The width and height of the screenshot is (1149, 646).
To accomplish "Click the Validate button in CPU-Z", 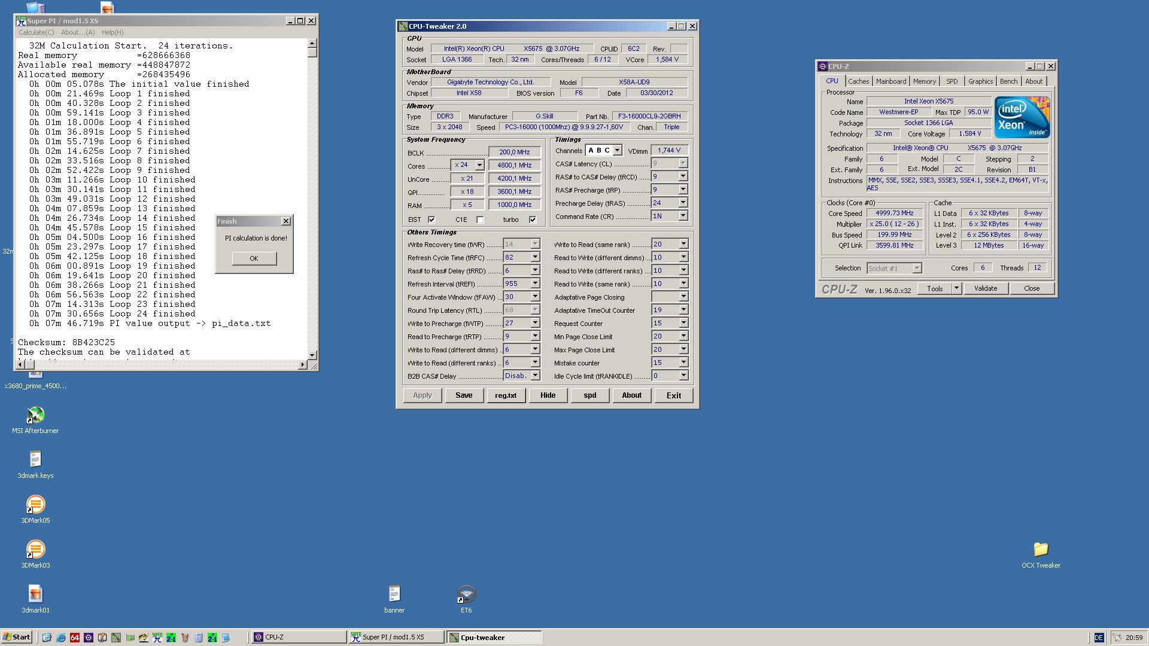I will coord(985,289).
